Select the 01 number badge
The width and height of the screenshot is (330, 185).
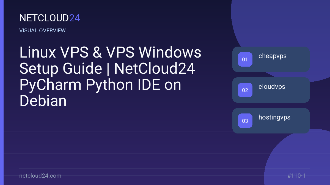[245, 59]
